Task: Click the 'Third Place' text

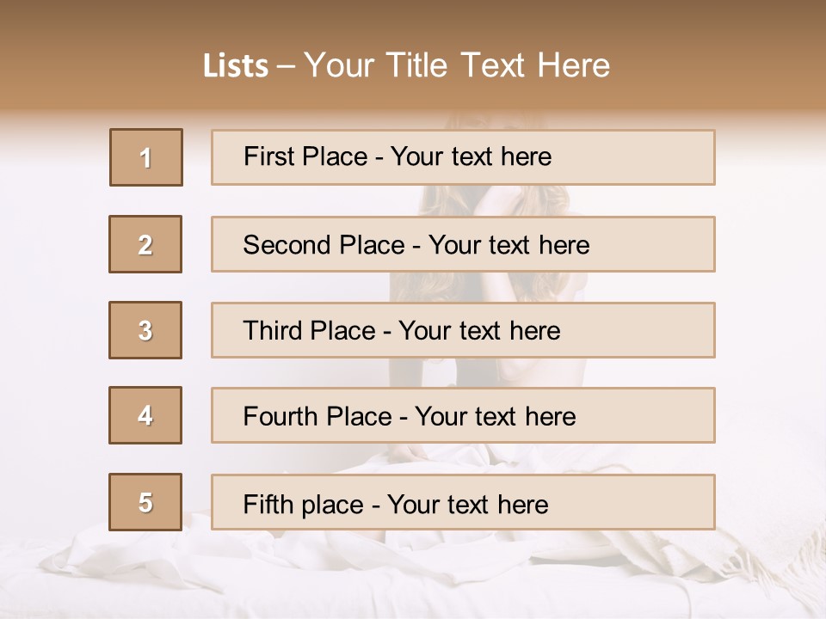Action: tap(309, 330)
